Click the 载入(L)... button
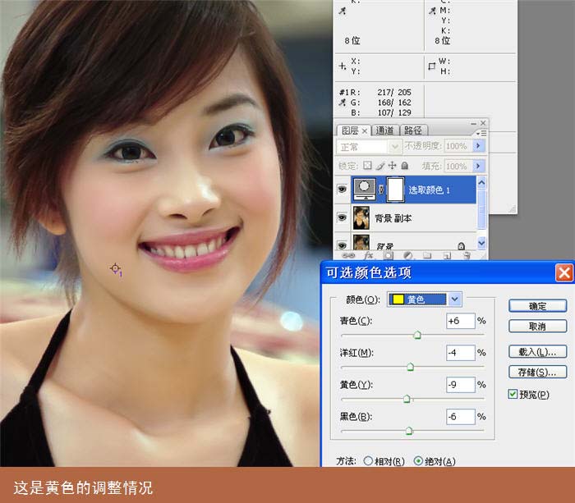 537,352
